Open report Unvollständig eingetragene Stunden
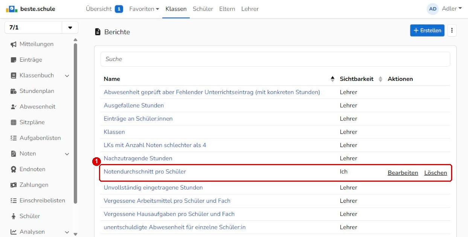 pos(153,187)
